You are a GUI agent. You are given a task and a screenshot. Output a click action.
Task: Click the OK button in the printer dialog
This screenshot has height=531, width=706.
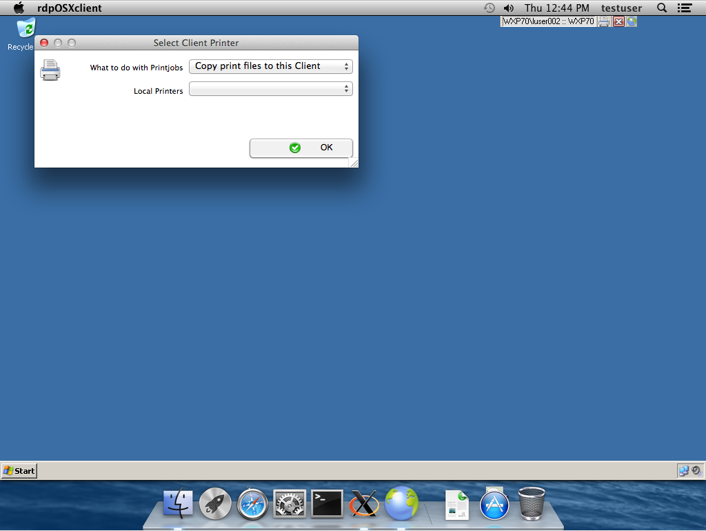click(301, 148)
